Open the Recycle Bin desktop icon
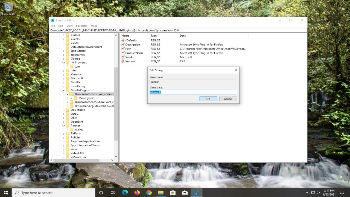350x197 pixels. pos(9,9)
